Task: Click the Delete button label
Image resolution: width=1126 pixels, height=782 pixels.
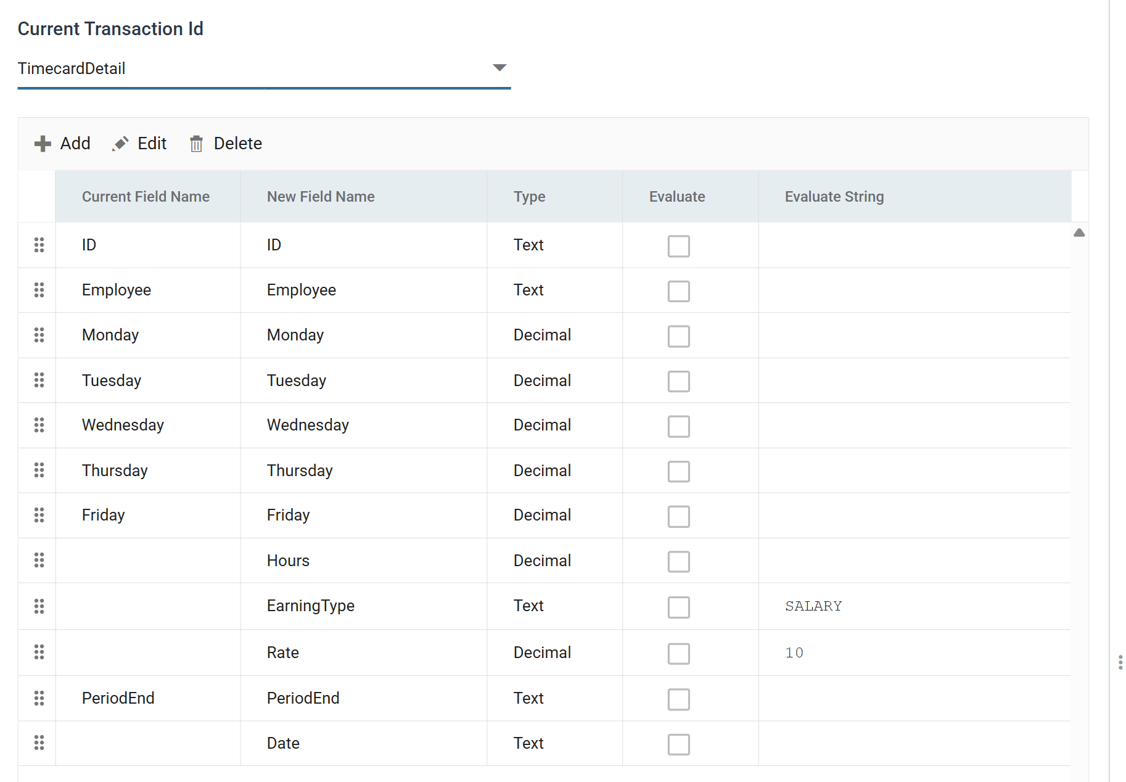Action: click(x=238, y=144)
